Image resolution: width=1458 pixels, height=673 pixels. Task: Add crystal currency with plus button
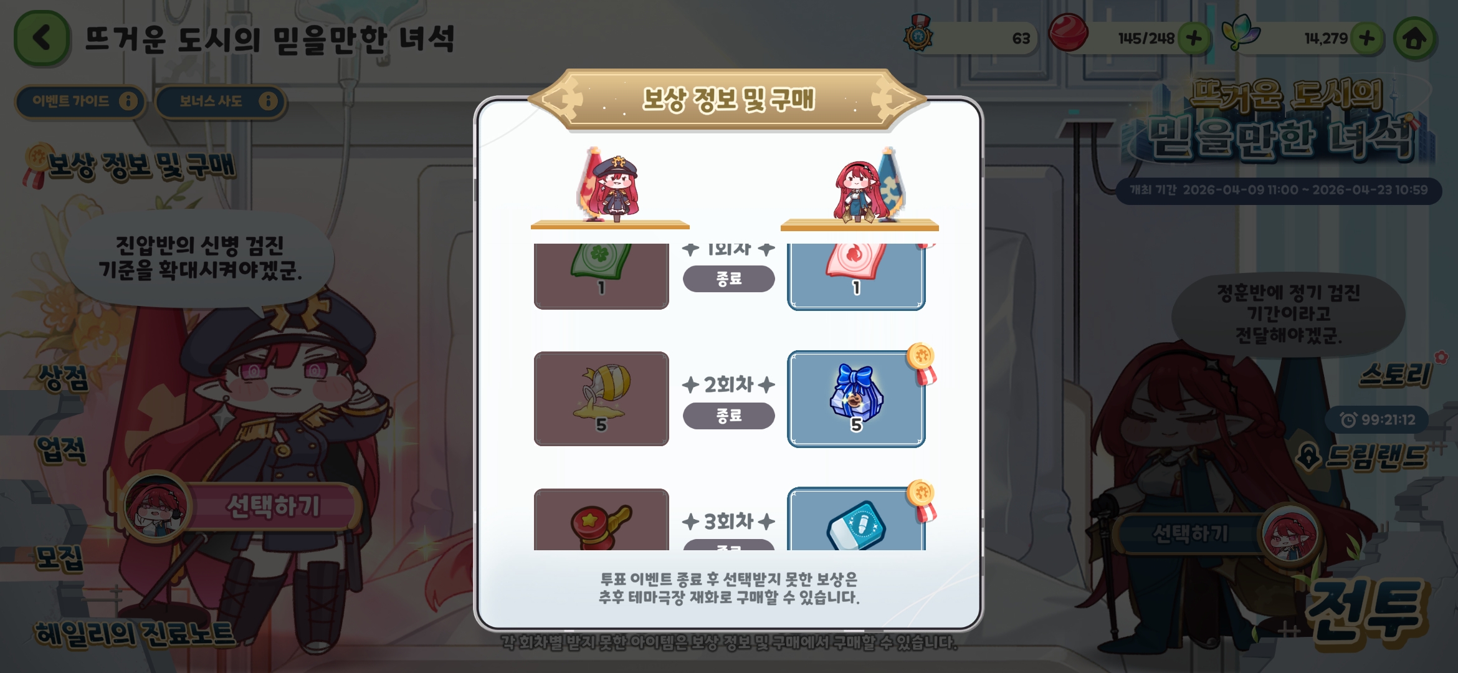click(1366, 39)
